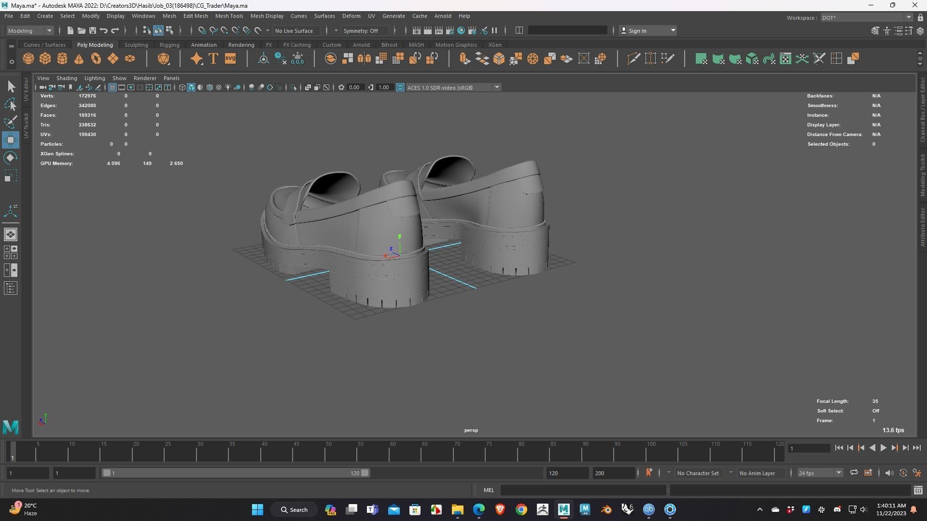This screenshot has height=521, width=927.
Task: Open the Symmetry: Off dropdown
Action: point(365,30)
